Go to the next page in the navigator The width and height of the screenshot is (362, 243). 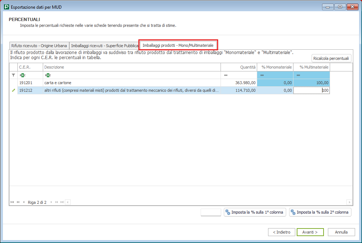(x=57, y=202)
